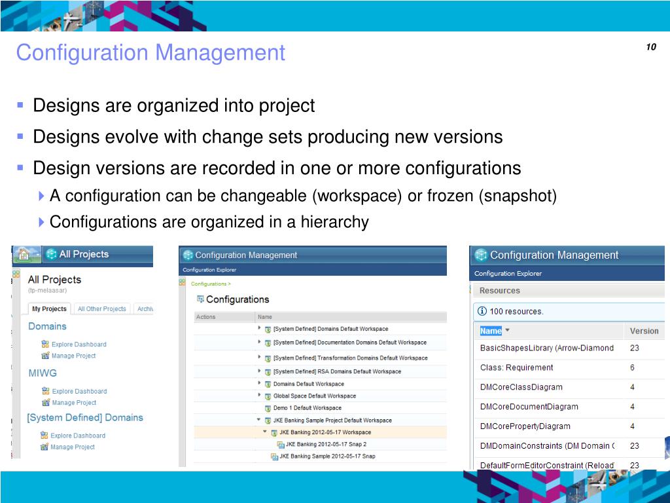Click snapshot icon of JKE Banking Sample 2012-05-17 Snap
The width and height of the screenshot is (670, 503).
coord(274,456)
